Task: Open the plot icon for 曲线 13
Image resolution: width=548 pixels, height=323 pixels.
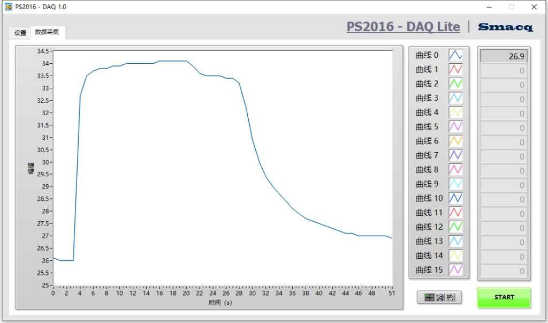Action: coord(456,242)
